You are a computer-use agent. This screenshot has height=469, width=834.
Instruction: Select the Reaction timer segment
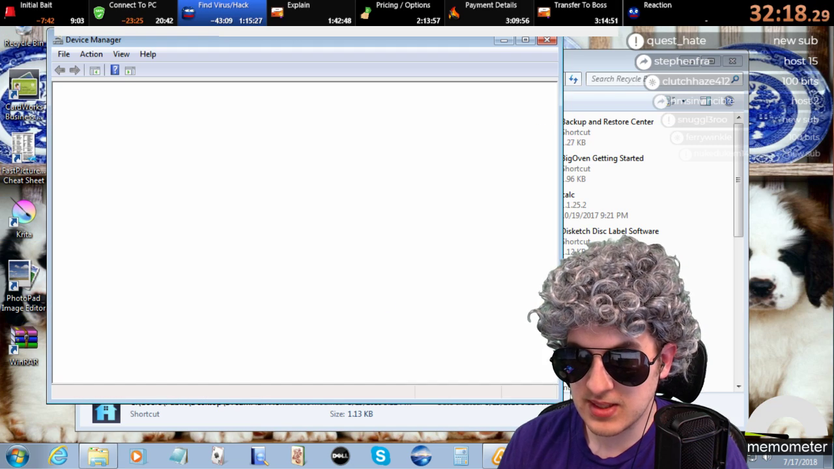tap(667, 13)
